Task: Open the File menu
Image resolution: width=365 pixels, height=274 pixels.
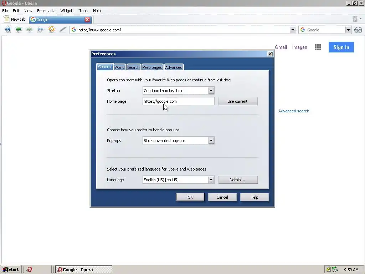Action: [5, 11]
